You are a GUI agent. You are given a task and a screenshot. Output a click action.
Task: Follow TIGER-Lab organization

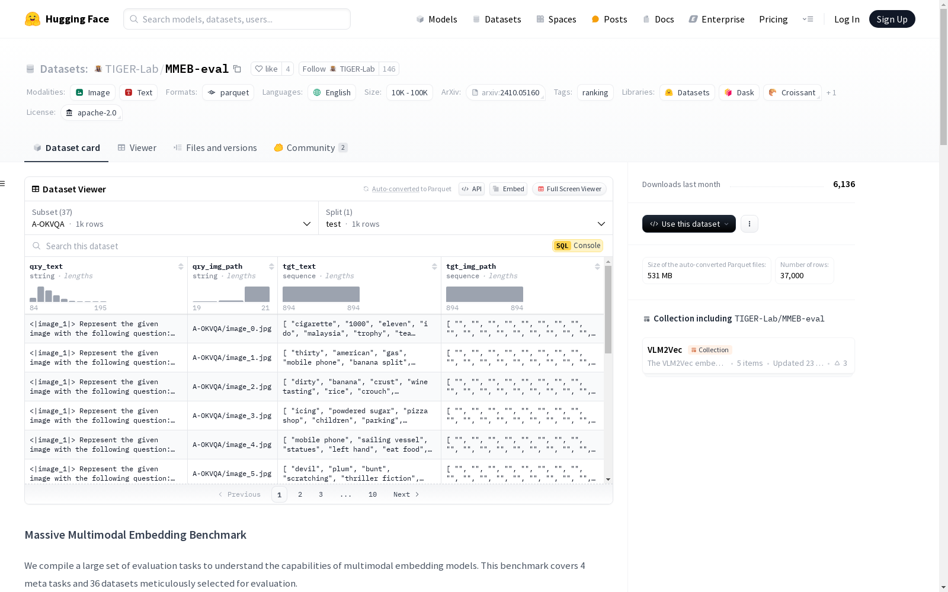[338, 69]
